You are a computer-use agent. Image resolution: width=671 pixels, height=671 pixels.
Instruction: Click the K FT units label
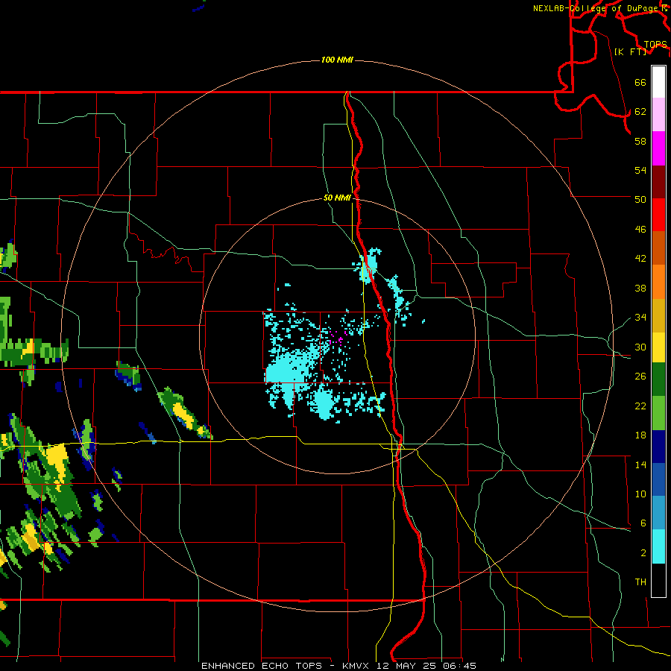630,51
